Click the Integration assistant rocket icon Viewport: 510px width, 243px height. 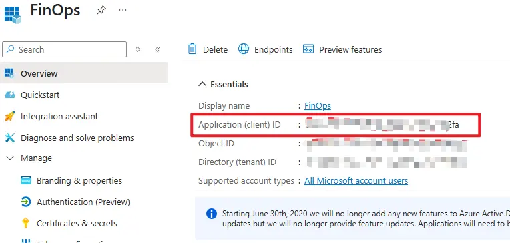[x=10, y=116]
